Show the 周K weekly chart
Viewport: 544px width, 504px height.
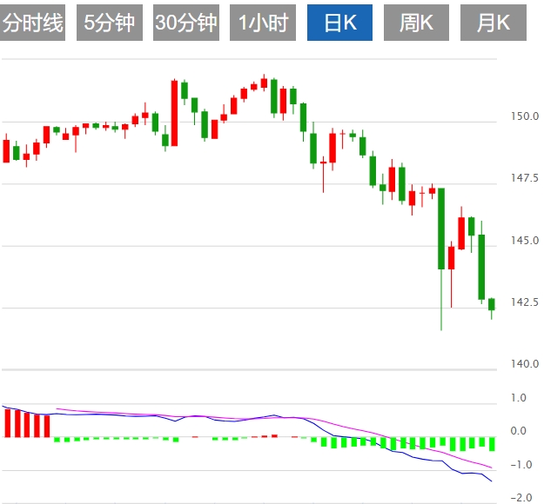coord(416,23)
